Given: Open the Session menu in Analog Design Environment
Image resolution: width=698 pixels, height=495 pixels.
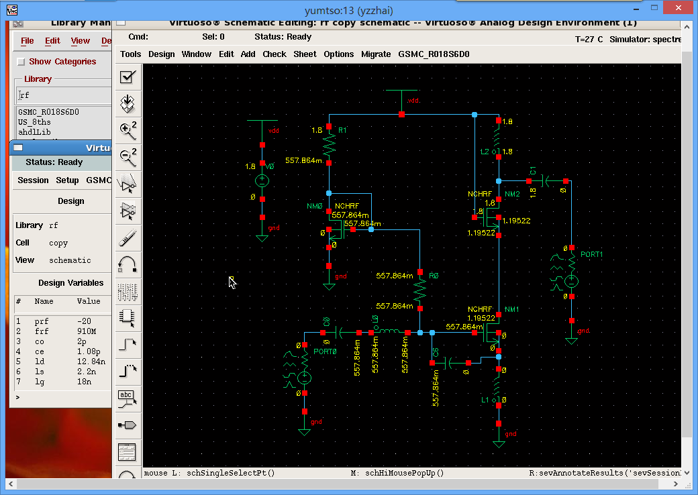Looking at the screenshot, I should click(x=33, y=180).
